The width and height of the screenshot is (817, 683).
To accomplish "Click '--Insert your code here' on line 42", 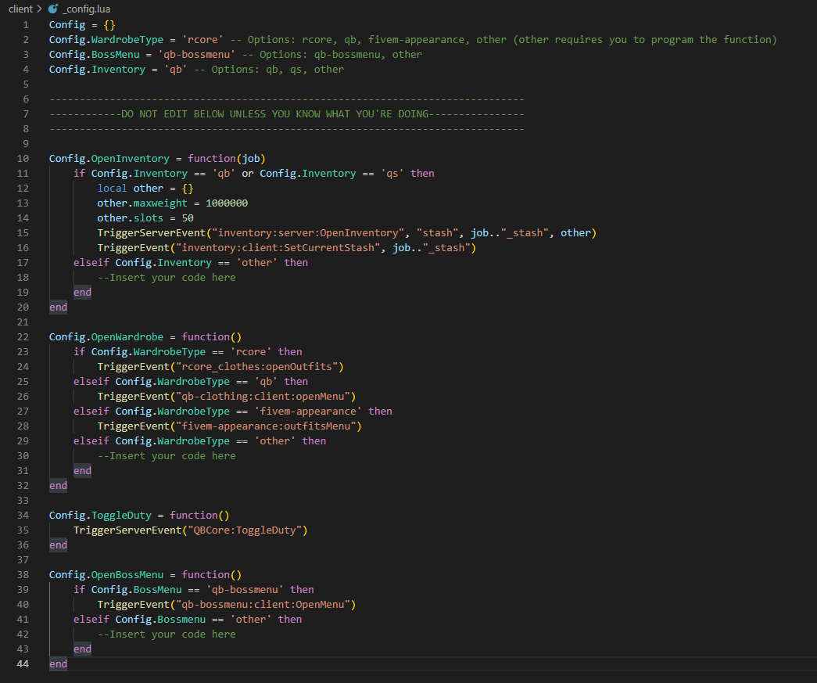I will (167, 634).
